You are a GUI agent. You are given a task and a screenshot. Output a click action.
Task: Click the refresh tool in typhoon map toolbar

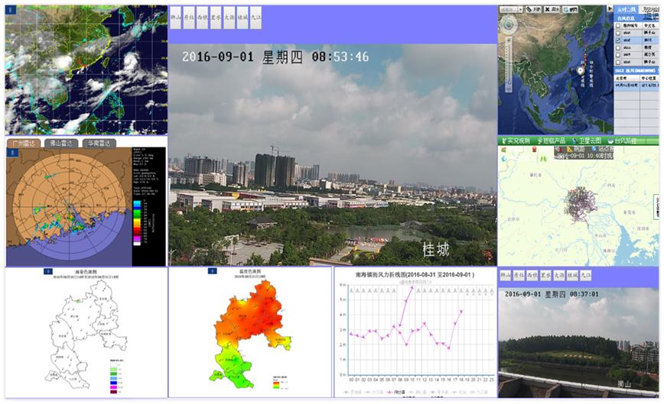pyautogui.click(x=571, y=9)
